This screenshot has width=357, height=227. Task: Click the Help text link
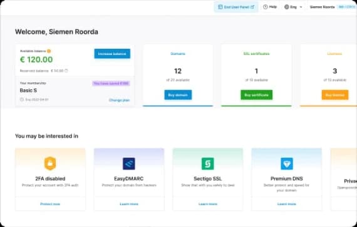(273, 7)
